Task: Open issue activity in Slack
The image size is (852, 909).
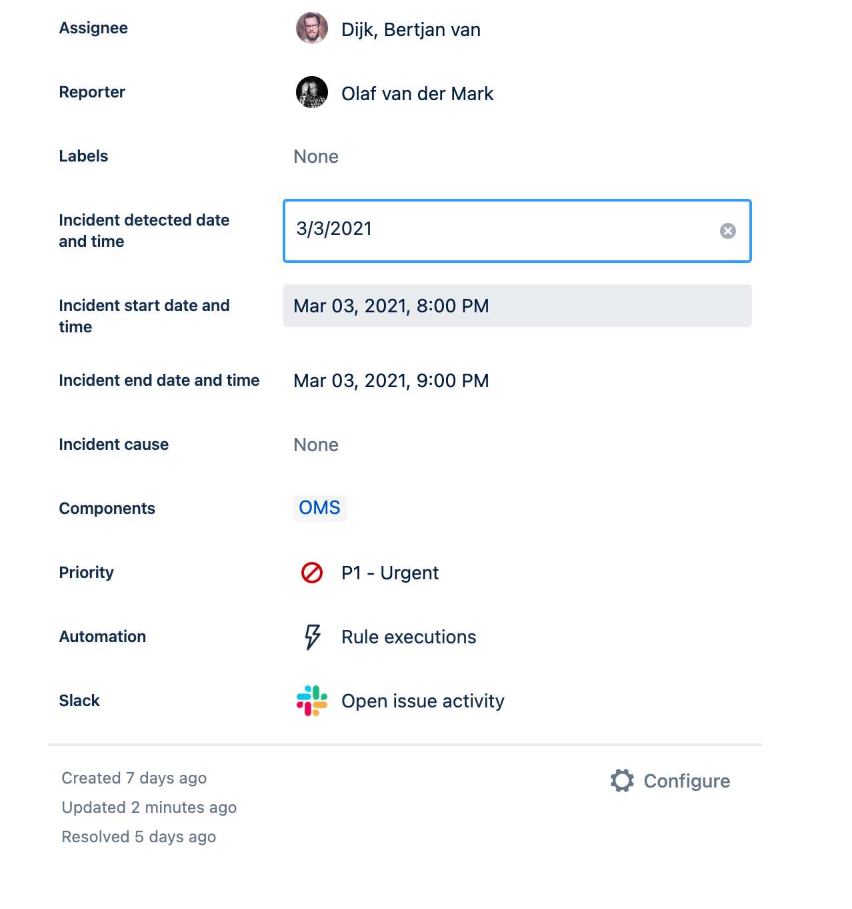Action: [423, 701]
